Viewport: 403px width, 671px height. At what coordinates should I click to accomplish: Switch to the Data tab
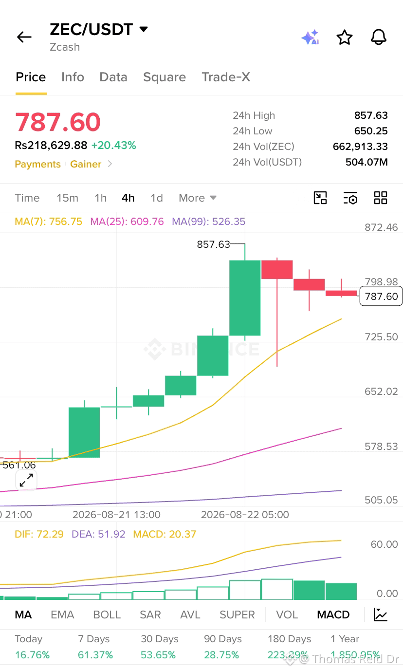(113, 77)
